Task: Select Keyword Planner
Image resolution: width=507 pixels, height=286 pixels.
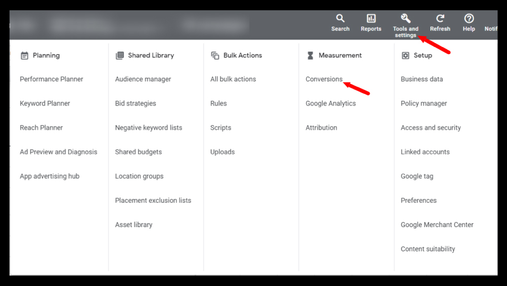Action: pyautogui.click(x=45, y=103)
